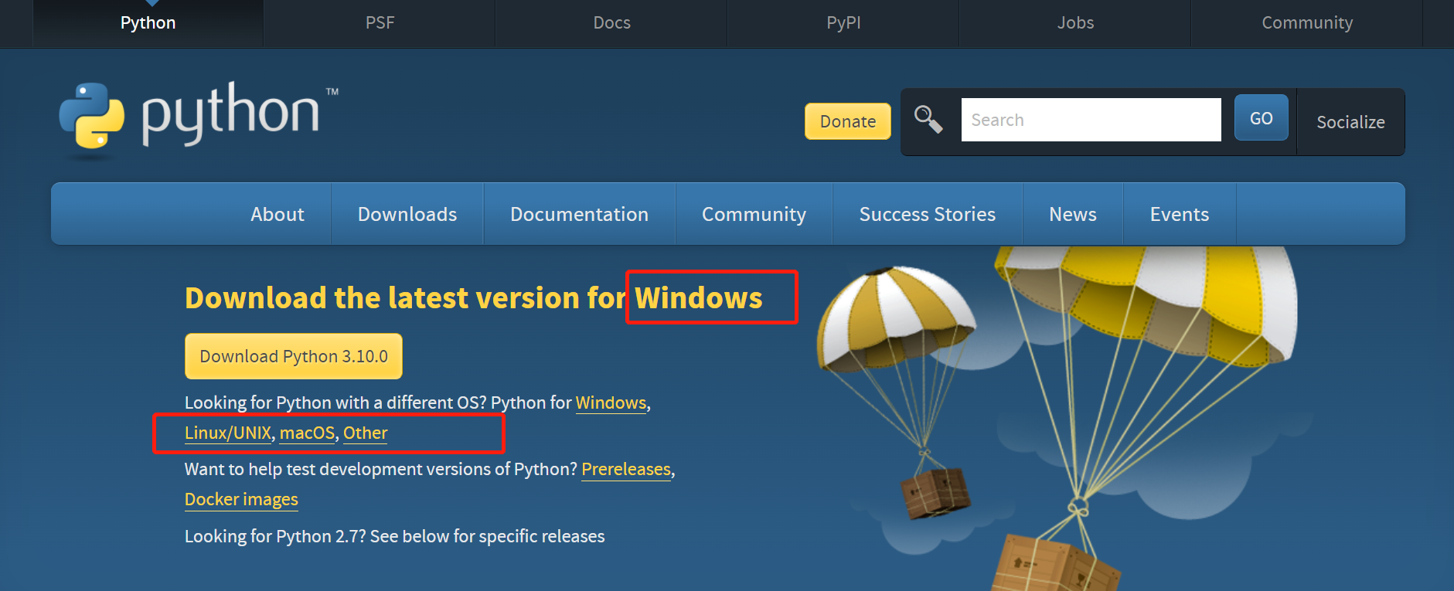The width and height of the screenshot is (1454, 591).
Task: Open the Python top tab
Action: click(148, 23)
